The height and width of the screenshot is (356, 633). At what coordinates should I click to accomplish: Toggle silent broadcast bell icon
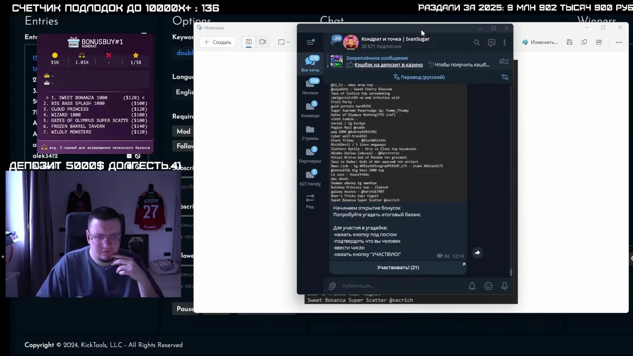[x=472, y=286]
